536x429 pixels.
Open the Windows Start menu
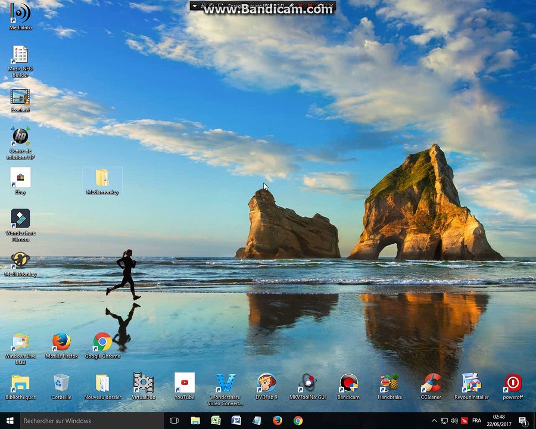coord(10,421)
